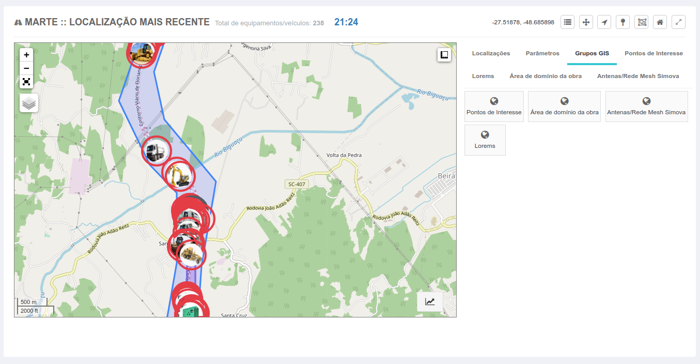This screenshot has height=364, width=700.
Task: Switch to the Localizações tab
Action: click(x=491, y=53)
